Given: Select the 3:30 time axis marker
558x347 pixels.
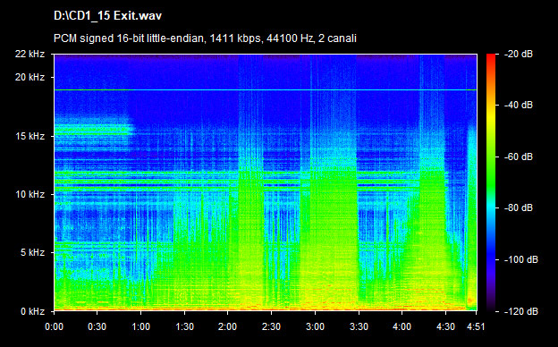Looking at the screenshot, I should tap(359, 326).
